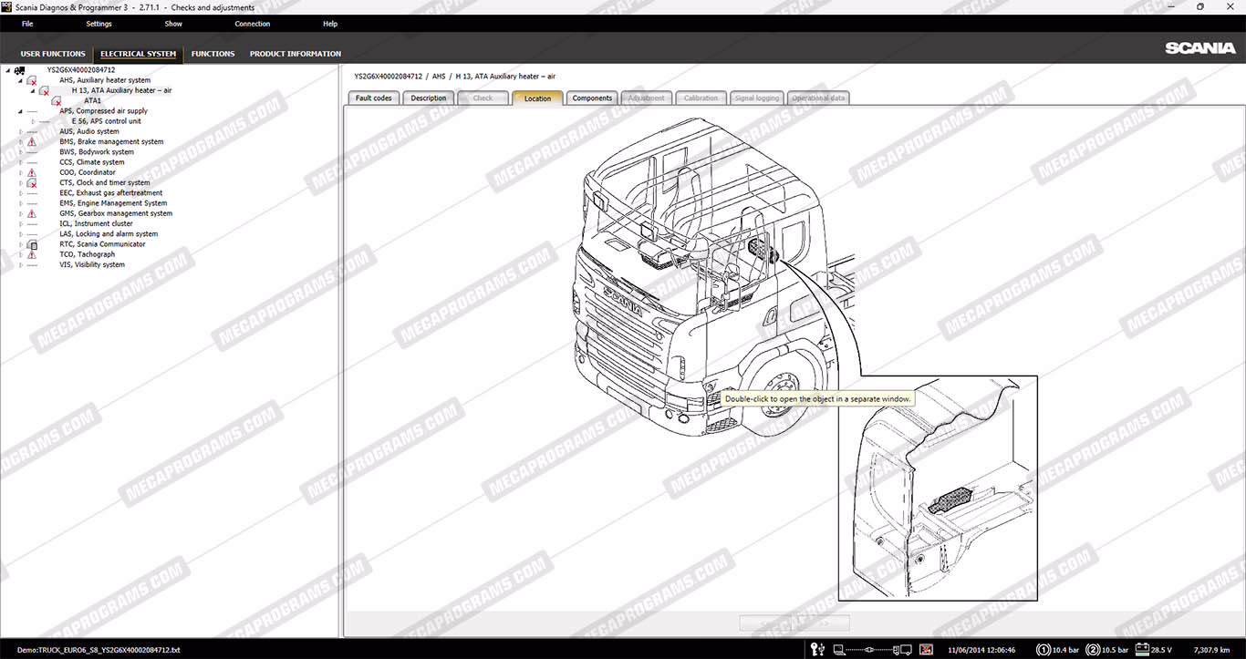Click the document icon beside RTC Scania Communicator
The width and height of the screenshot is (1246, 659).
pyautogui.click(x=32, y=244)
